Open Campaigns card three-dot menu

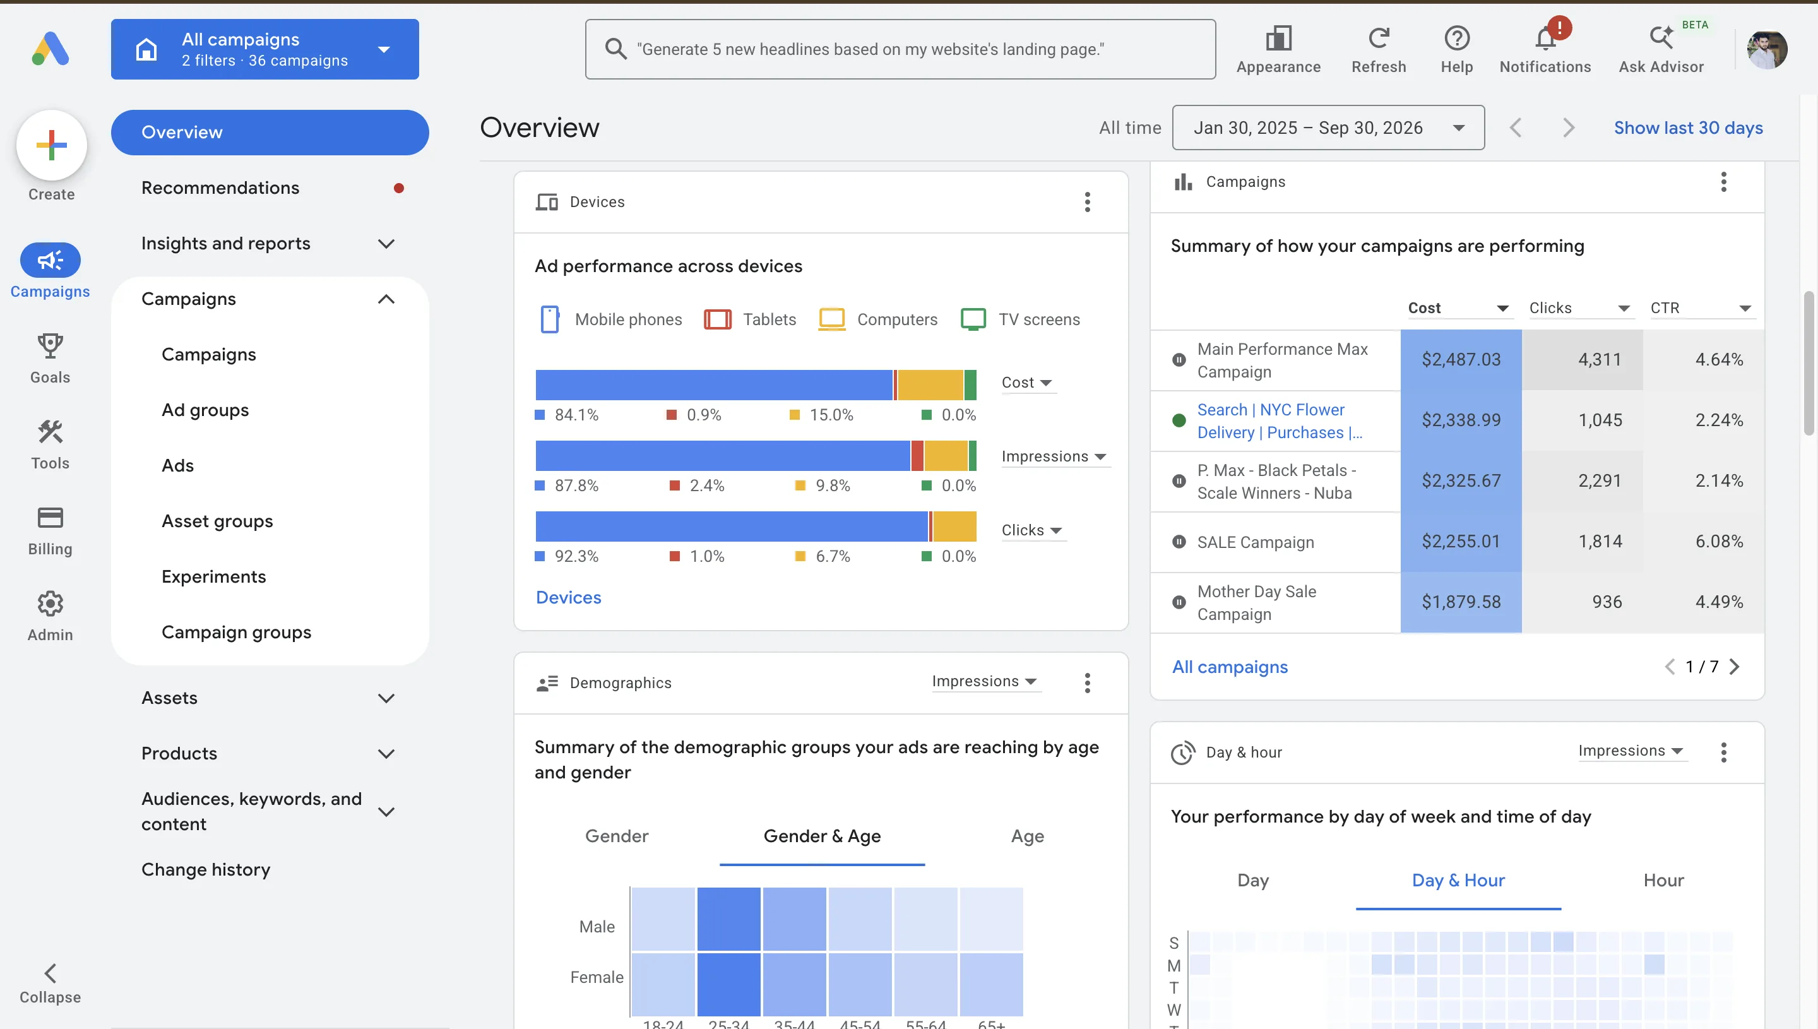pyautogui.click(x=1723, y=182)
